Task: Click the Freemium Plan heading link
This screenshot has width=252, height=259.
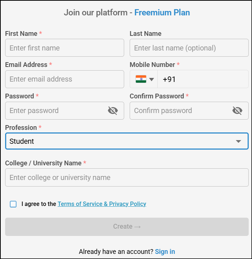Action: 162,13
